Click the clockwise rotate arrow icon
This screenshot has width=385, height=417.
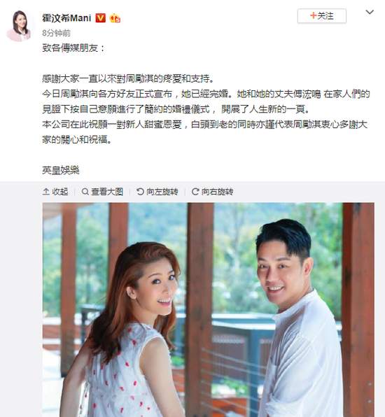tap(195, 192)
